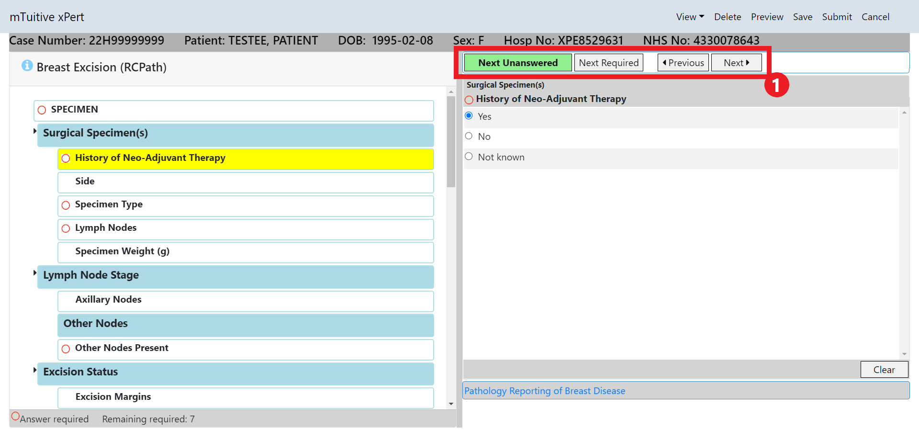Collapse the Lymph Node Stage section arrow
The height and width of the screenshot is (430, 919).
click(x=34, y=273)
